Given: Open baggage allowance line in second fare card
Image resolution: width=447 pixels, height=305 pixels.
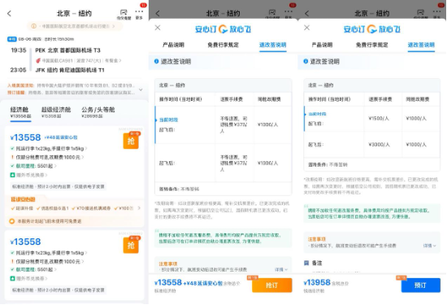Looking at the screenshot, I should coord(49,253).
